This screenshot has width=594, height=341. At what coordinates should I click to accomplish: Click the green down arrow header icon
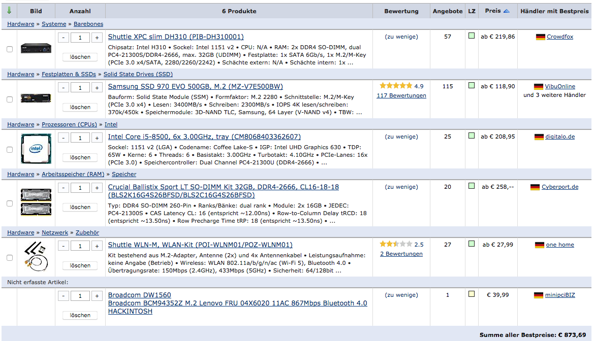[9, 11]
